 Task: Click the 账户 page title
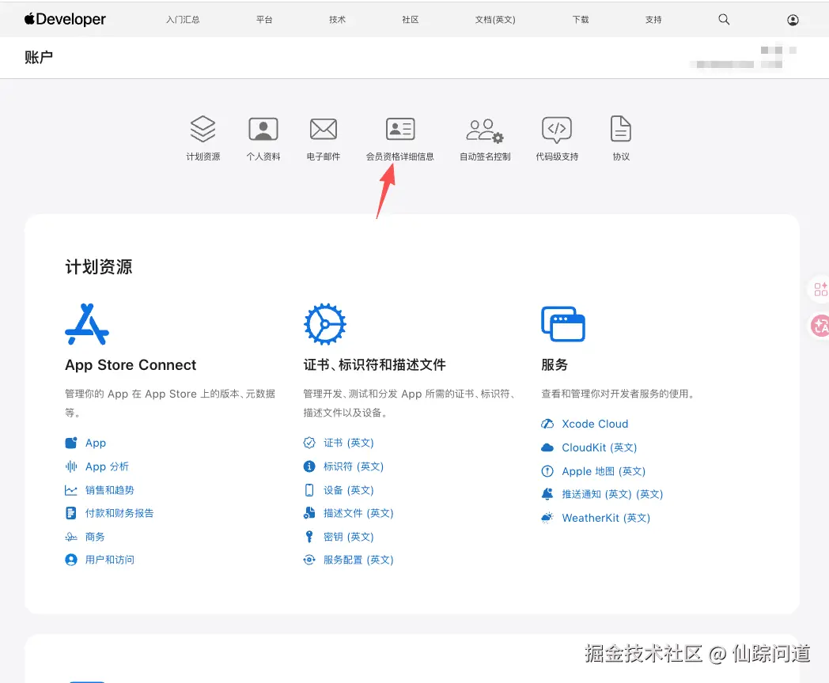39,57
